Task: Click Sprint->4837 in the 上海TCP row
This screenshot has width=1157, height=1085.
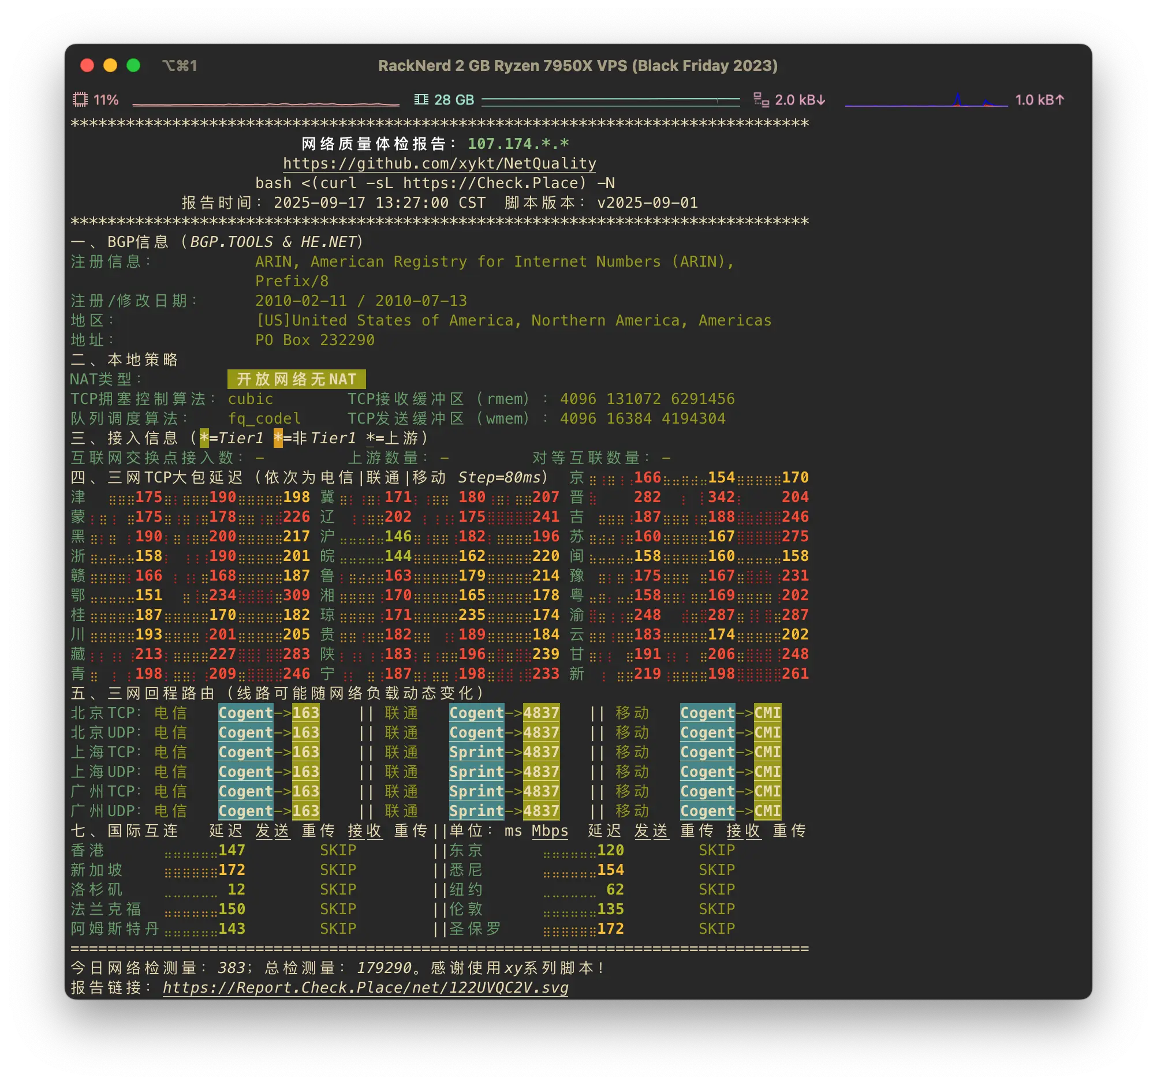Action: click(x=504, y=751)
